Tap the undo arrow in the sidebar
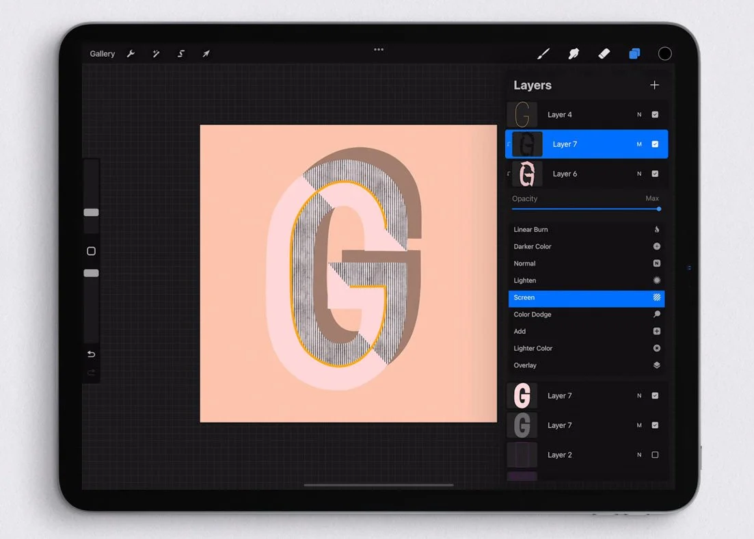This screenshot has height=539, width=754. pyautogui.click(x=91, y=354)
